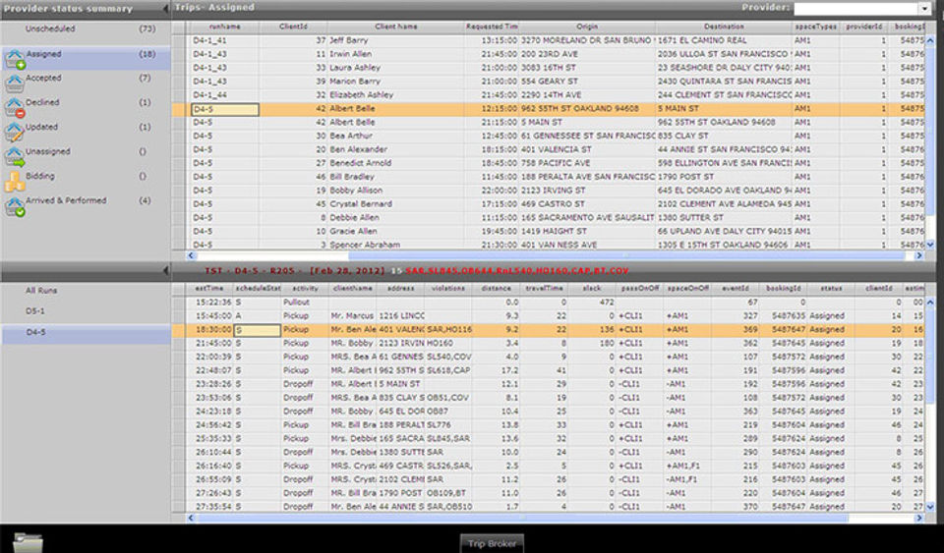The width and height of the screenshot is (944, 553).
Task: Click 1380 SUTTE dropoff address cell
Action: [x=400, y=453]
